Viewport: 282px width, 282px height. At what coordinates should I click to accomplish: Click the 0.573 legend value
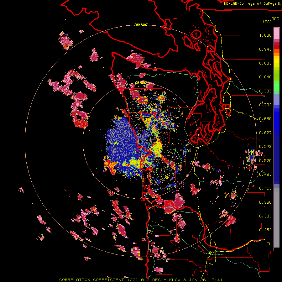[x=265, y=147]
